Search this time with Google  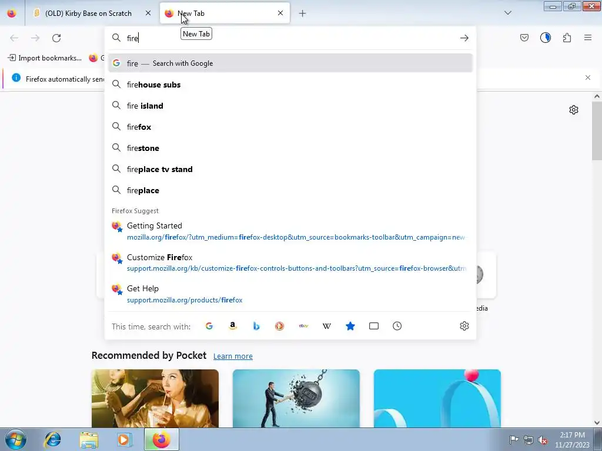tap(209, 326)
